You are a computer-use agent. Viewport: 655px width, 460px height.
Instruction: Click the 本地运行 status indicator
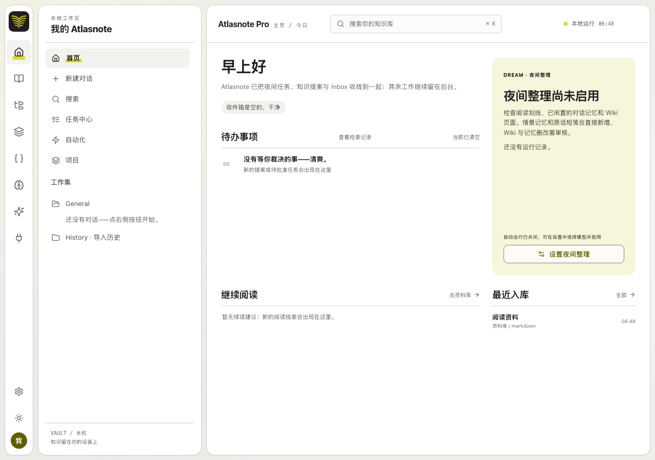pos(588,24)
